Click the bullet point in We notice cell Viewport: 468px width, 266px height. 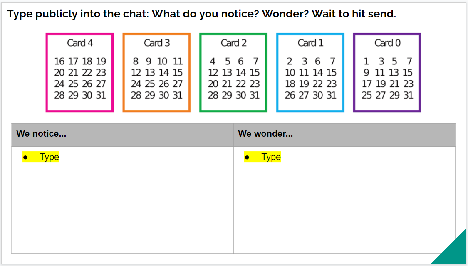coord(26,157)
